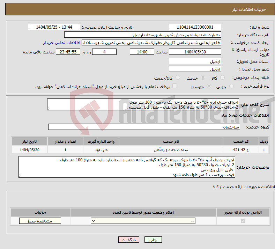Viewport: 275px width, 249px height.
Task: Click the announcement date 1404/05/25 - 13:44 field
Action: (54, 27)
